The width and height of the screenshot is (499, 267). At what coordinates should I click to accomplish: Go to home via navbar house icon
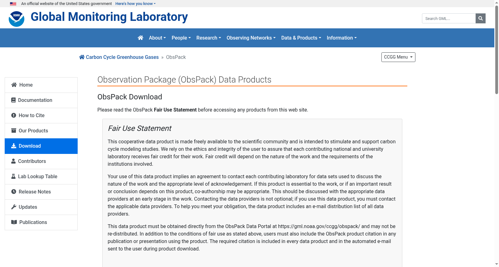click(x=140, y=38)
